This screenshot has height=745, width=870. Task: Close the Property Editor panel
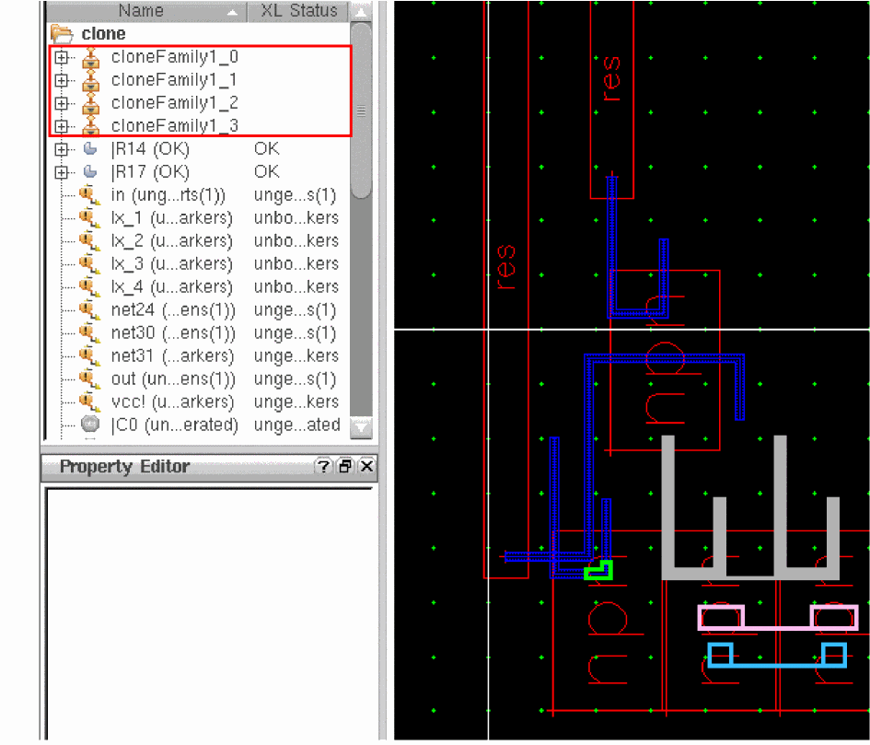[x=366, y=467]
